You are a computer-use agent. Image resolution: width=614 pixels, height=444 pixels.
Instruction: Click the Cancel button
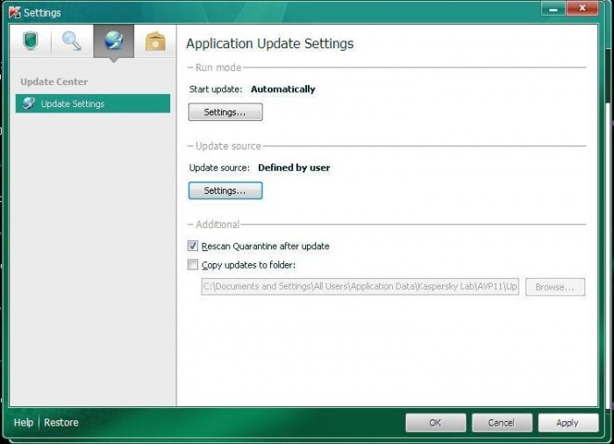tap(502, 423)
